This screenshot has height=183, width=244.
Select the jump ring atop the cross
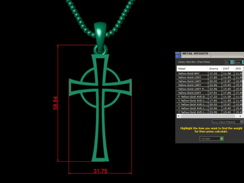[101, 49]
